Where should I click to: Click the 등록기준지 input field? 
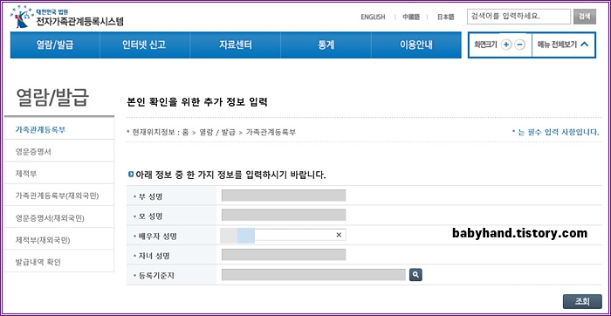coord(313,275)
